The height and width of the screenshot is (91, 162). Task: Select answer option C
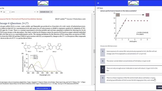(x=131, y=69)
